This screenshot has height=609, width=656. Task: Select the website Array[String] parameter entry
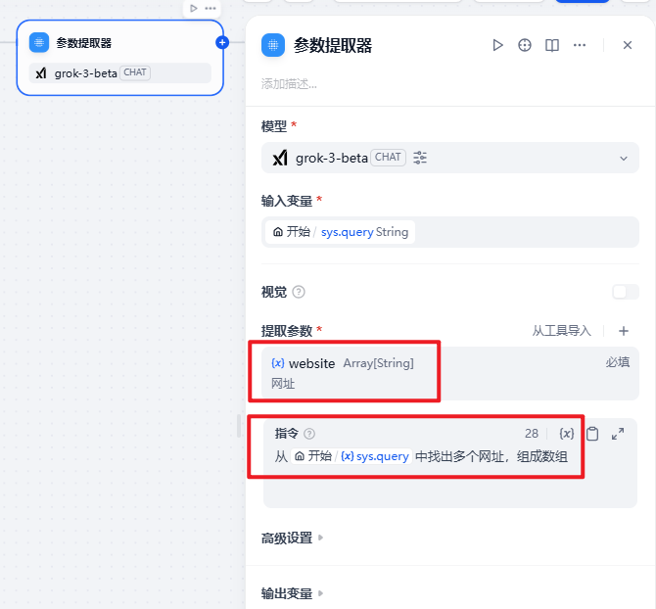point(450,373)
